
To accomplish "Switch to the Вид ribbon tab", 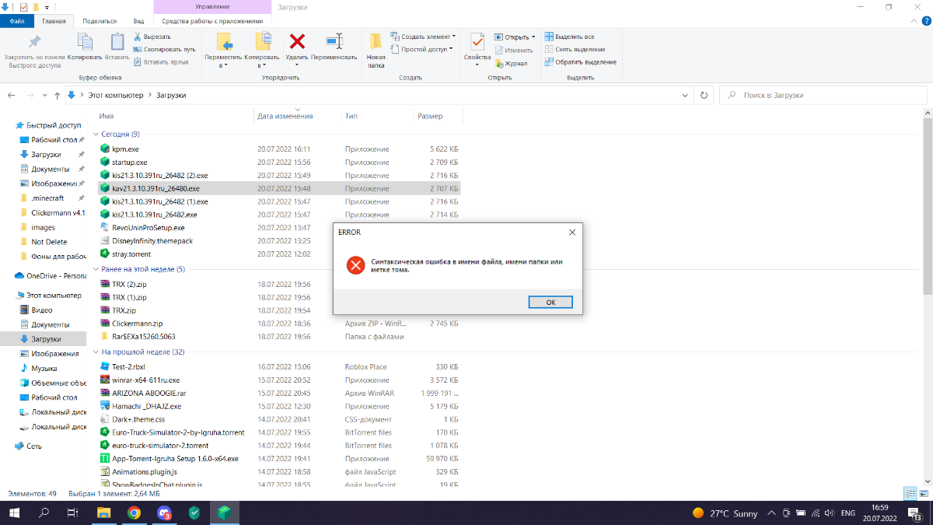I will click(138, 21).
